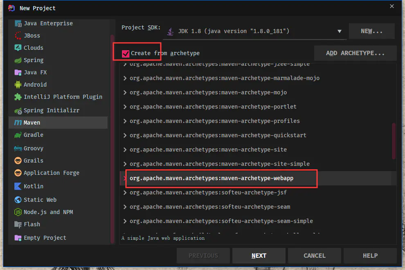This screenshot has height=270, width=405.
Task: Click the CANCEL button
Action: click(x=314, y=256)
